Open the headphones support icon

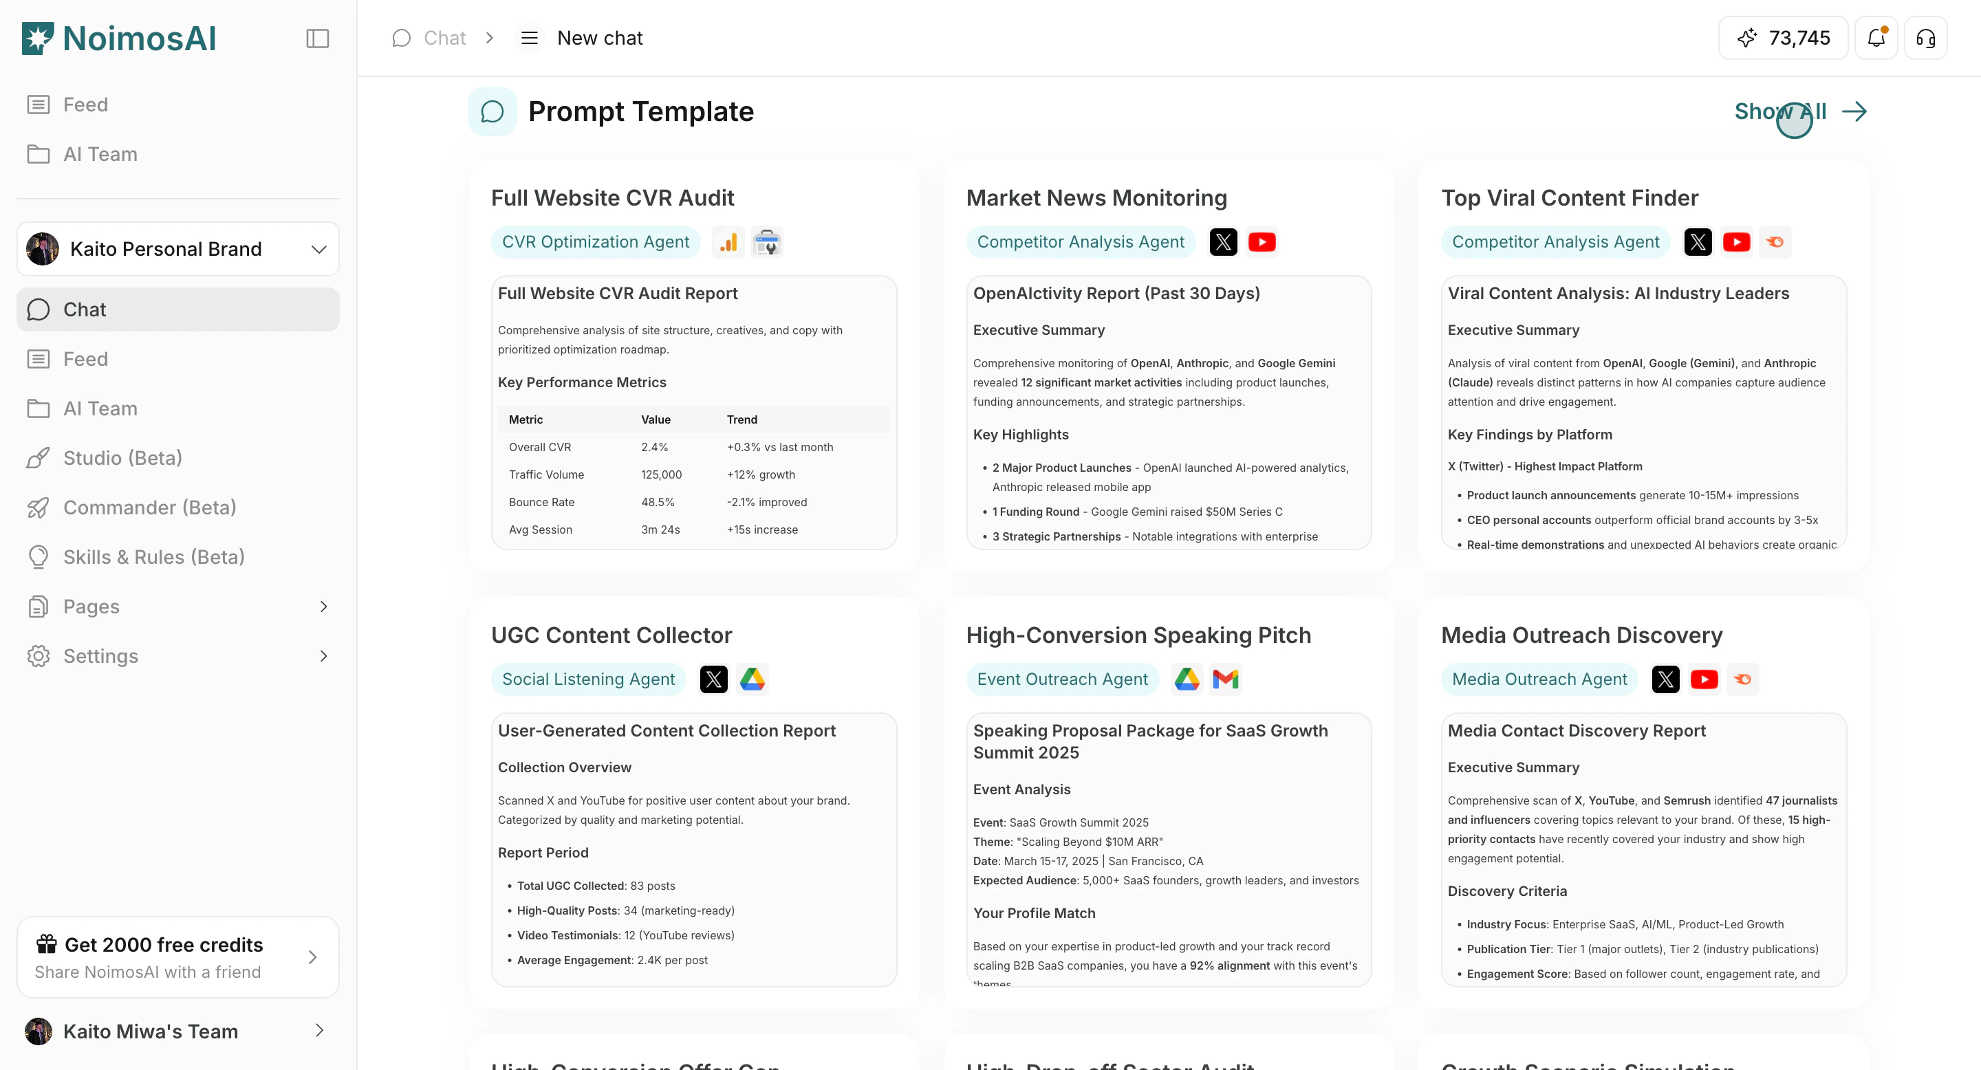coord(1926,38)
